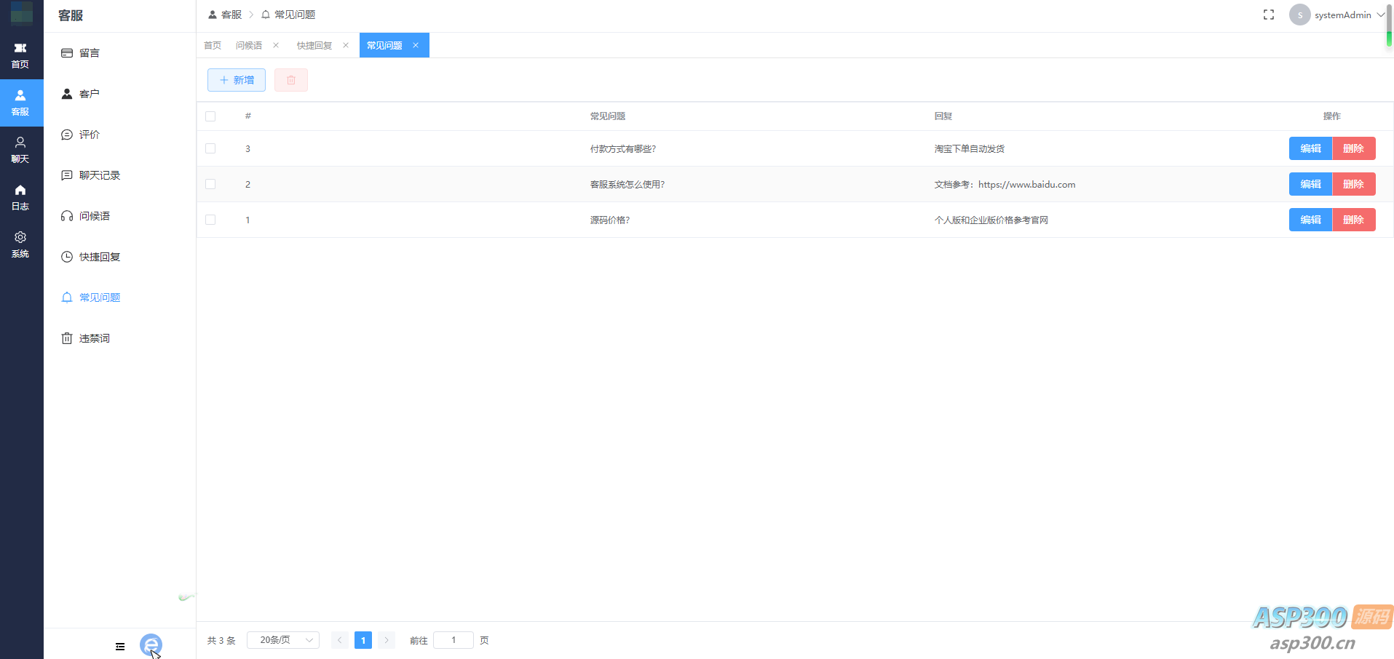
Task: Edit the 客服系统怎么使用? entry
Action: tap(1310, 183)
